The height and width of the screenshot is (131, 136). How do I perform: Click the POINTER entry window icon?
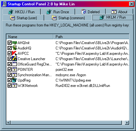click(15, 69)
